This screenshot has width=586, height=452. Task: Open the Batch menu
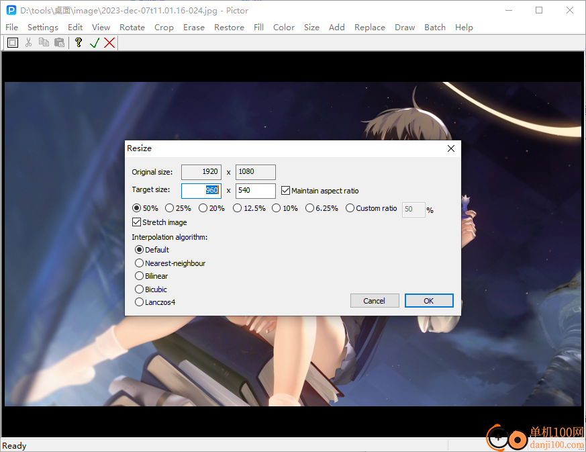coord(435,28)
